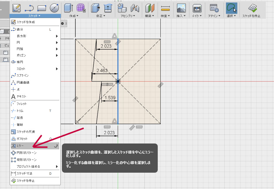Select the Rectangle tool icon in toolbar
274x189 pixels.
click(x=42, y=8)
